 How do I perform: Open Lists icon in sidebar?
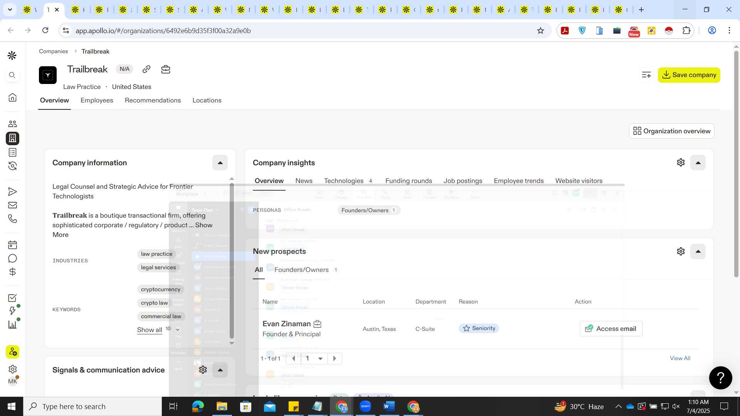pyautogui.click(x=12, y=153)
